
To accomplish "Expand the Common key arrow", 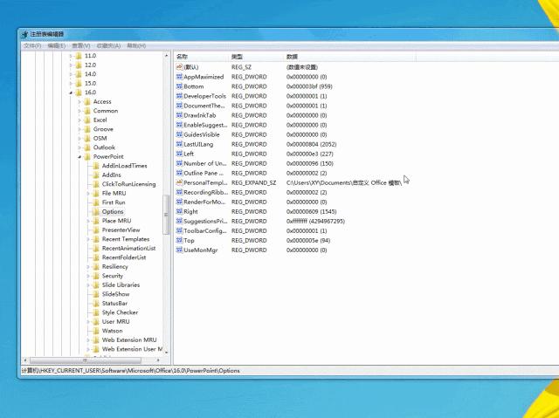I will (79, 111).
